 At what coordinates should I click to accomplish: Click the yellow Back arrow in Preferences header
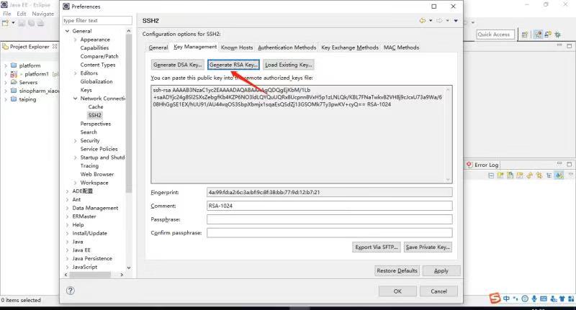[x=423, y=21]
